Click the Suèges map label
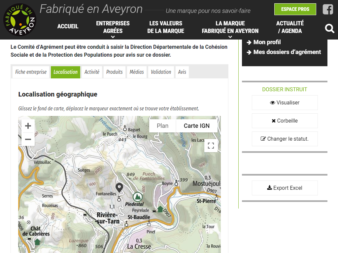The width and height of the screenshot is (338, 253). click(x=84, y=170)
